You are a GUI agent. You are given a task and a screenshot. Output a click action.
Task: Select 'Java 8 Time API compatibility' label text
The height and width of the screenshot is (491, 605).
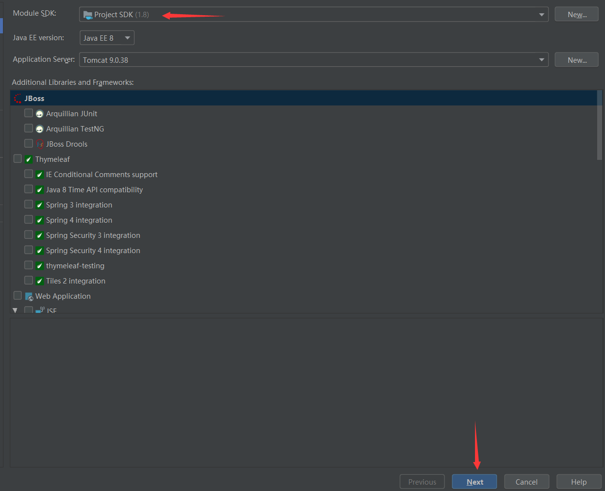point(94,190)
